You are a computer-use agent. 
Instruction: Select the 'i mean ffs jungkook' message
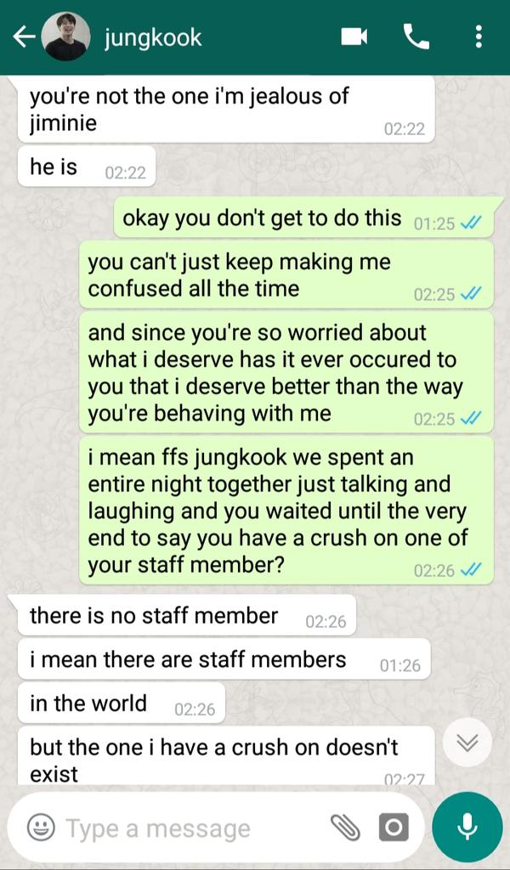click(x=286, y=511)
